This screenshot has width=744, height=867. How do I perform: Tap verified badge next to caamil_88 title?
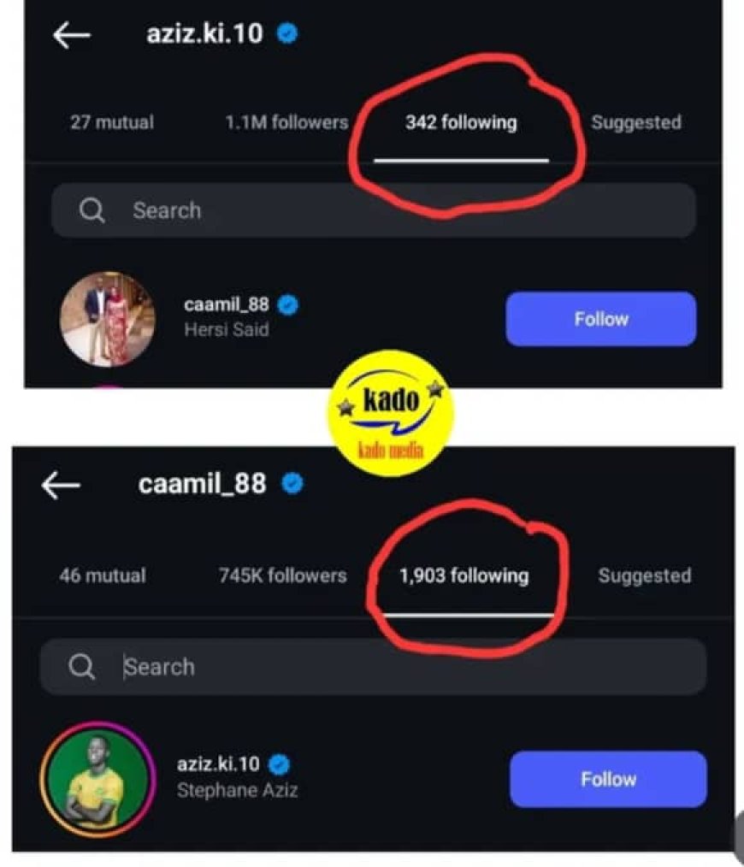coord(292,485)
